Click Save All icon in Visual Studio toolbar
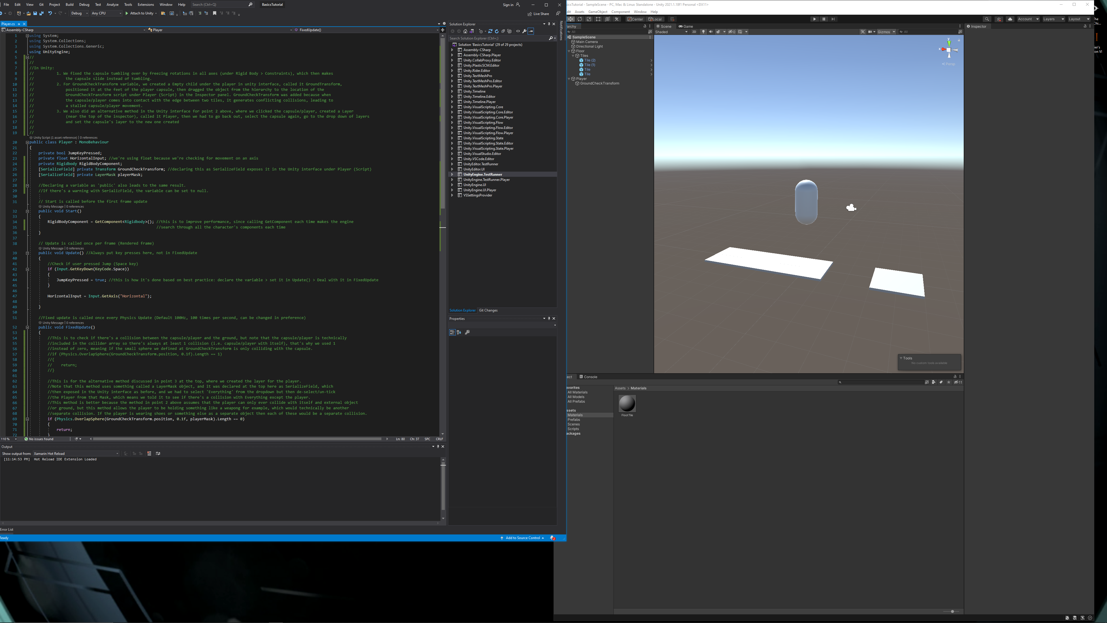This screenshot has height=623, width=1107. pos(42,13)
